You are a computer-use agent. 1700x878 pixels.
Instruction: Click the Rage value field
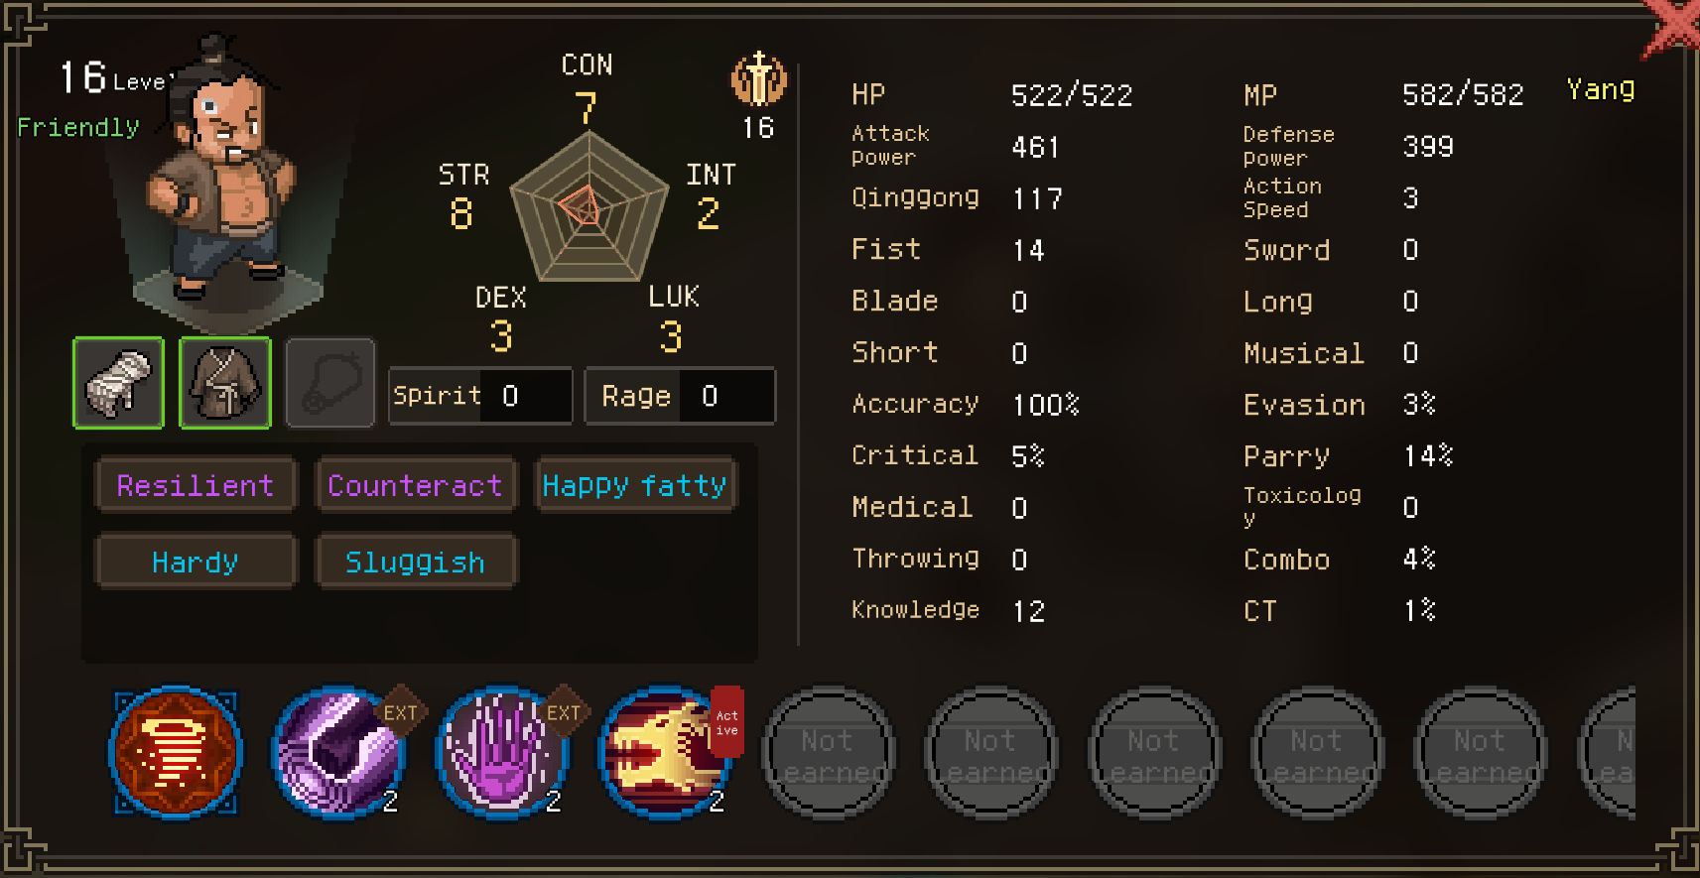pos(680,396)
